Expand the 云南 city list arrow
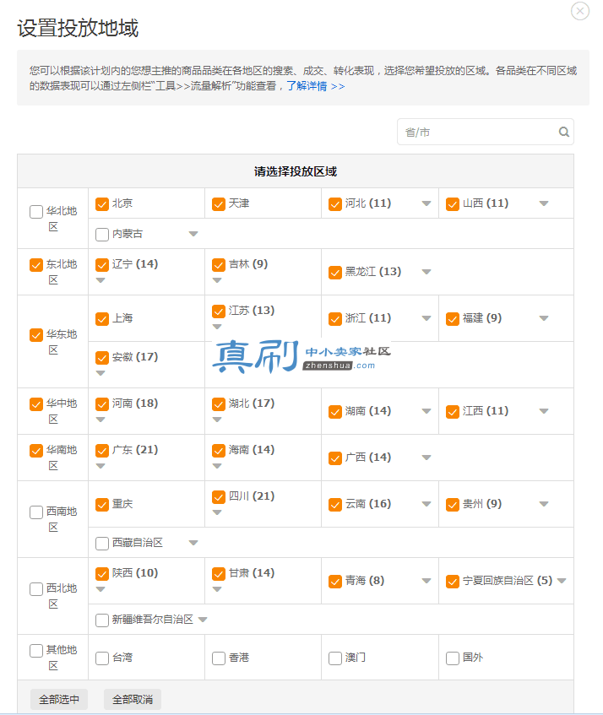 tap(426, 504)
